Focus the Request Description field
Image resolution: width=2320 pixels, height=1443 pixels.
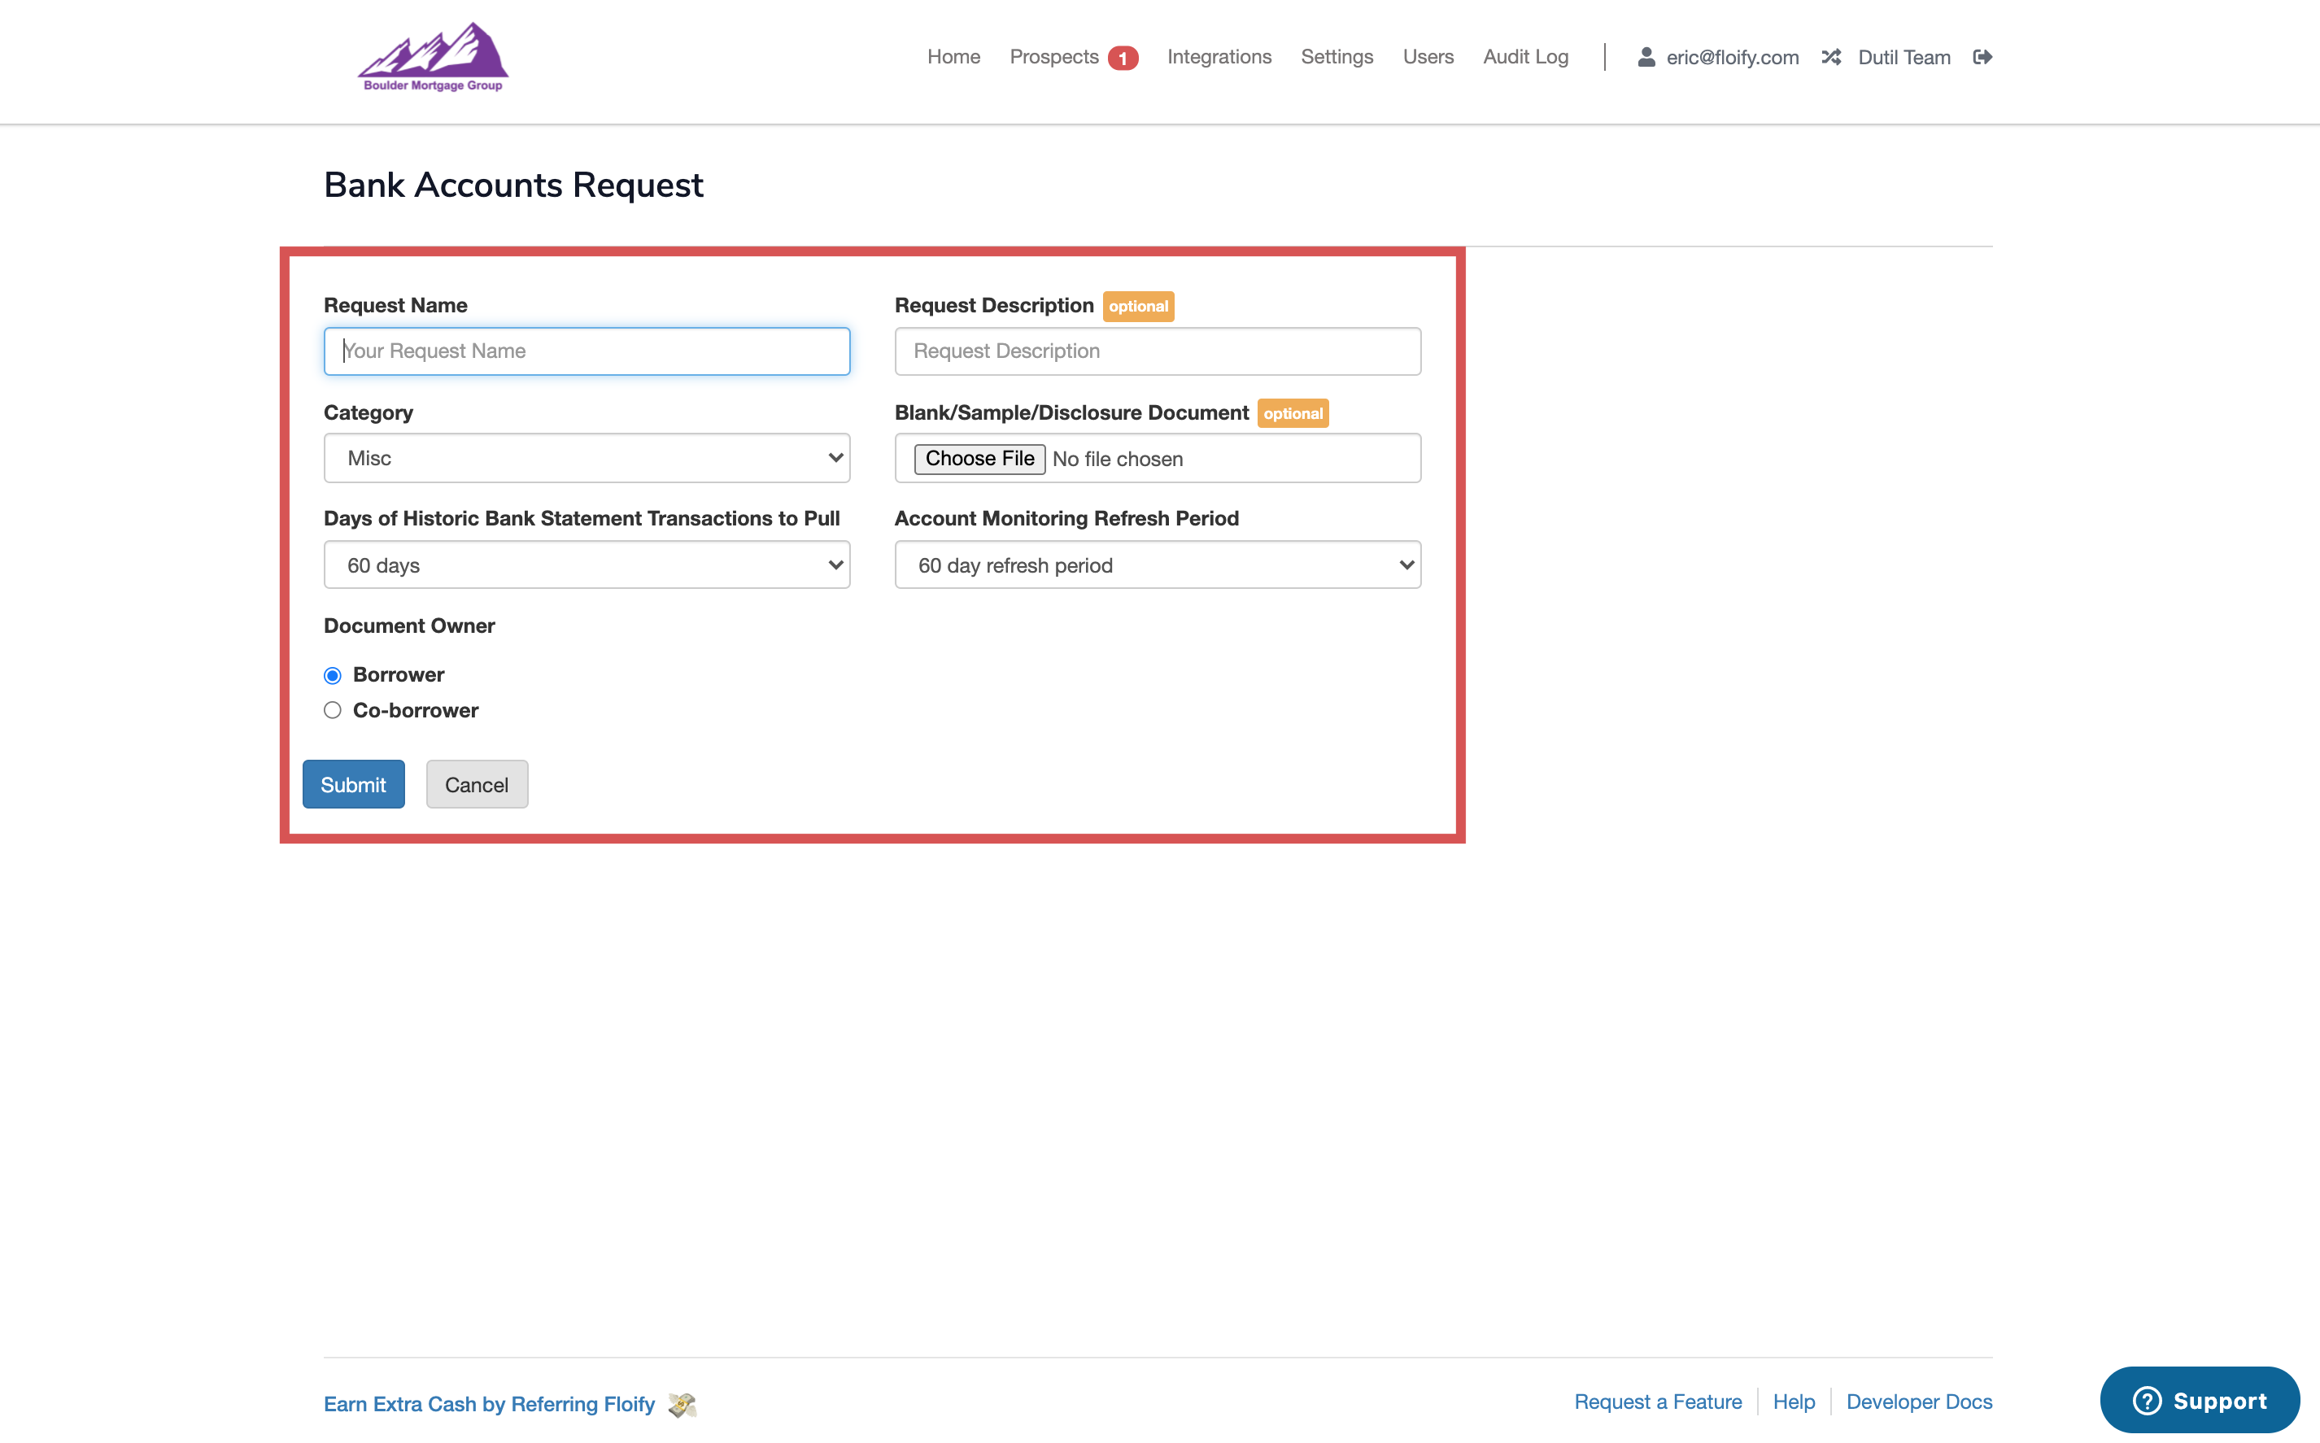(x=1157, y=351)
